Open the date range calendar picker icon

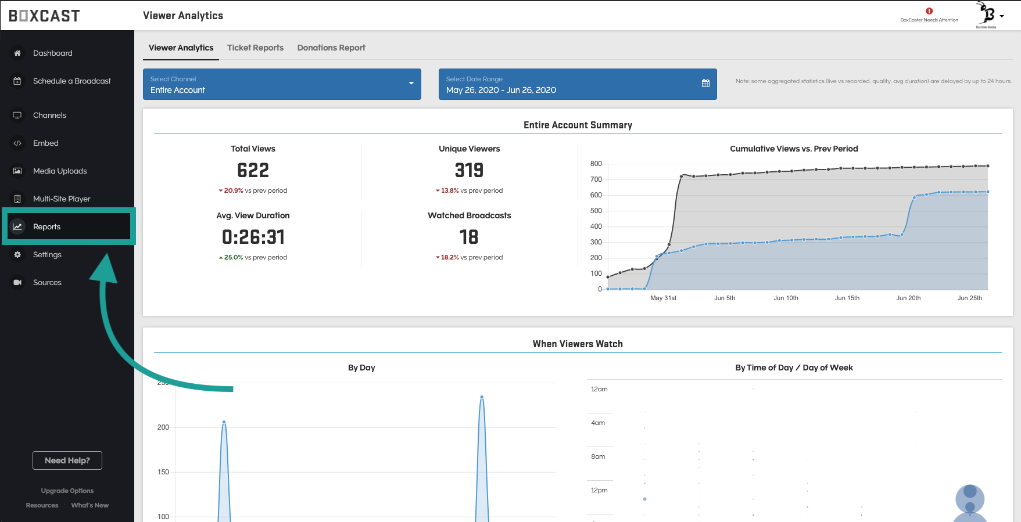[705, 84]
